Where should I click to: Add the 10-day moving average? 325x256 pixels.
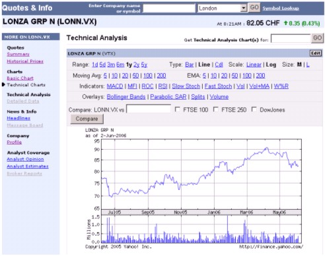(114, 76)
